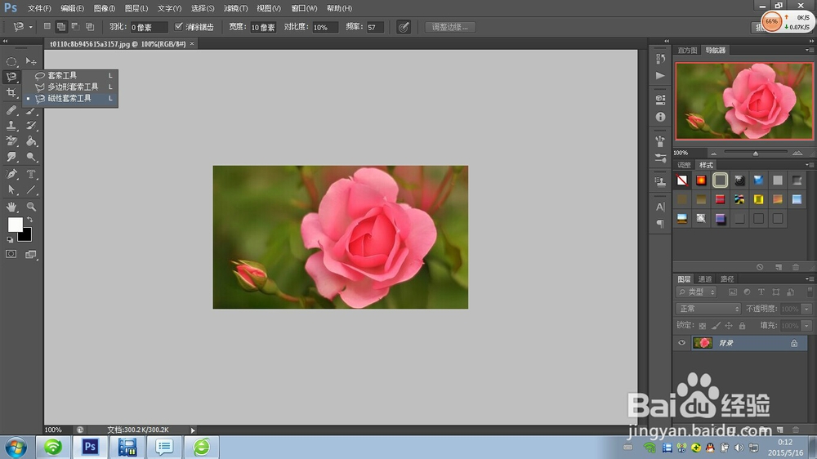This screenshot has height=459, width=817.
Task: Toggle lock all for the layer
Action: pos(742,326)
